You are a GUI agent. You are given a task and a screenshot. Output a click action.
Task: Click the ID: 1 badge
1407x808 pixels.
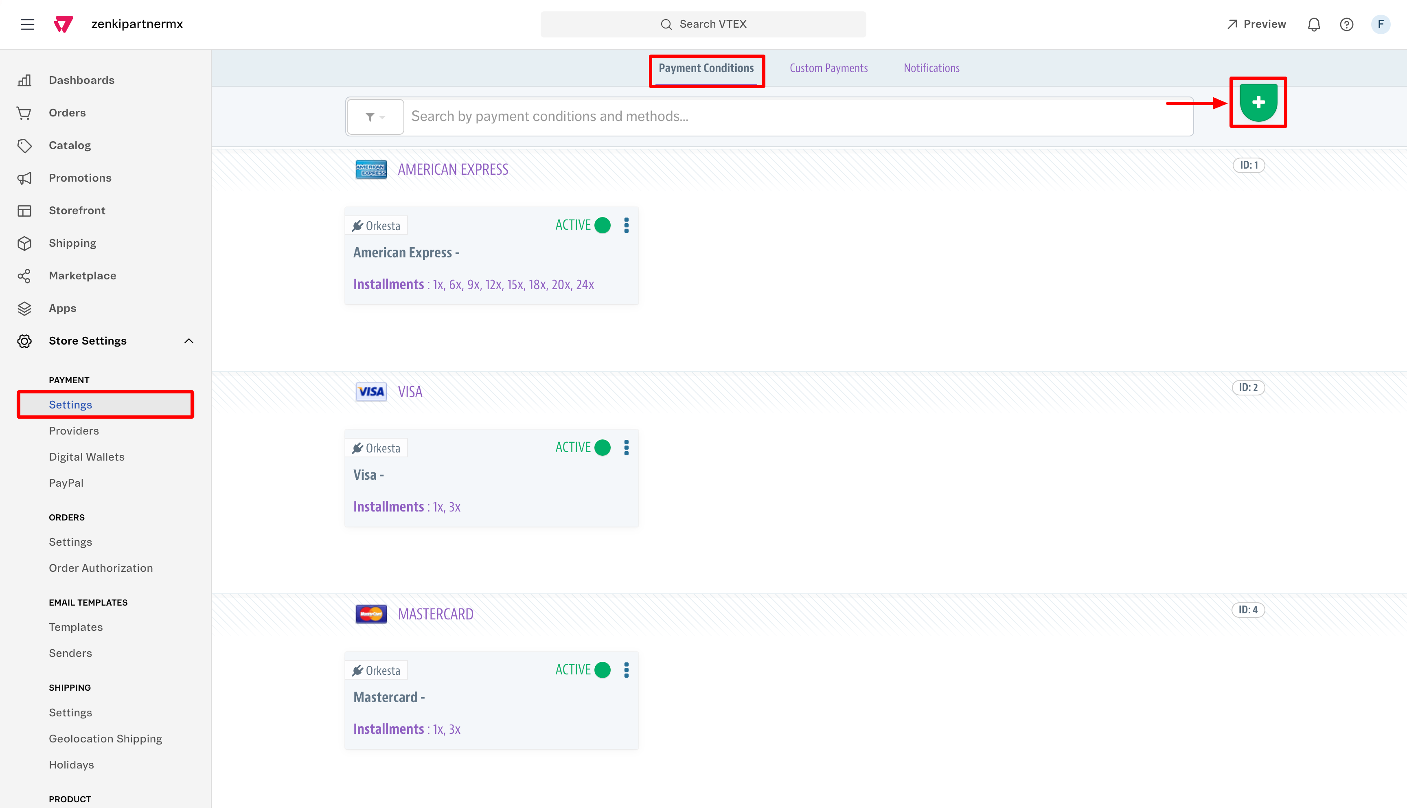1248,165
